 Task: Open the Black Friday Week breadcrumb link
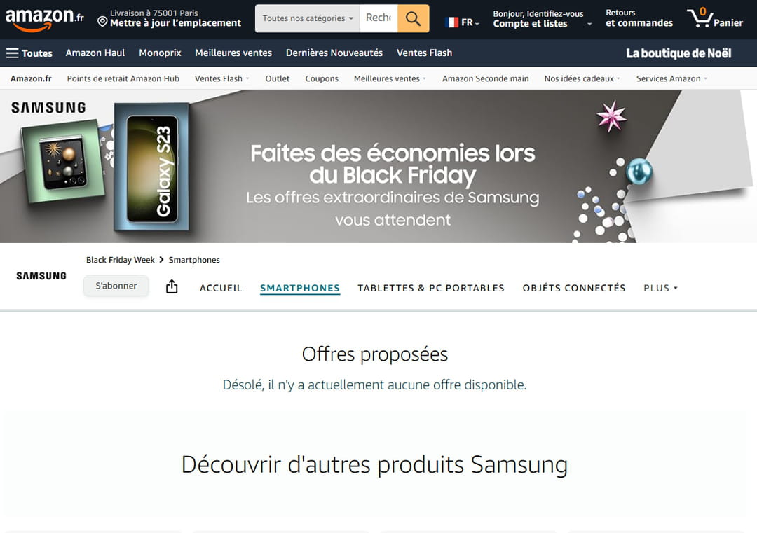[121, 260]
